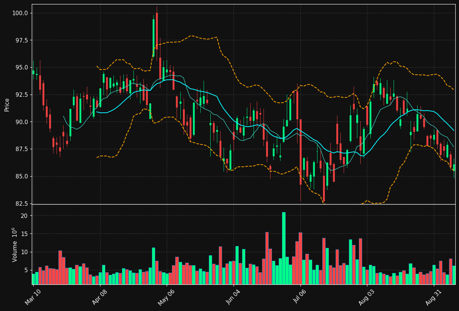Click the 85.0 price axis label
459x311 pixels.
(x=21, y=177)
